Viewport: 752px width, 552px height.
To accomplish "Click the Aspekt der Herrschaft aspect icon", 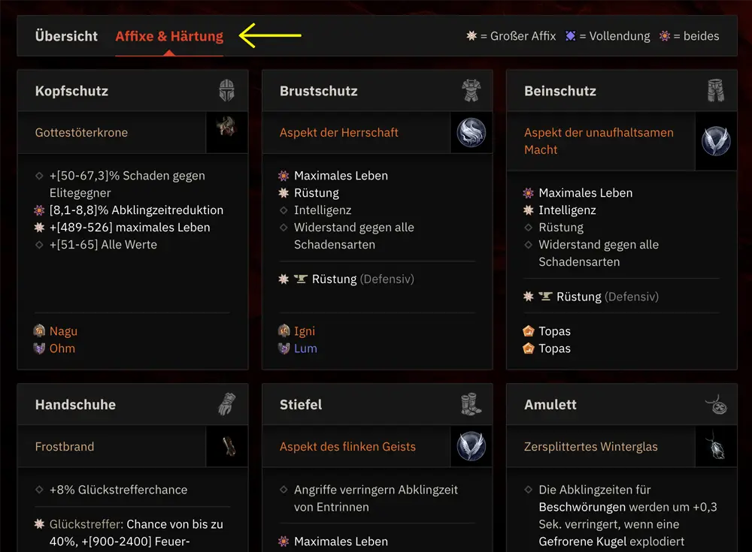I will pos(472,133).
